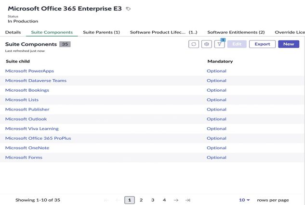Click the New button
The image size is (305, 205).
point(289,44)
